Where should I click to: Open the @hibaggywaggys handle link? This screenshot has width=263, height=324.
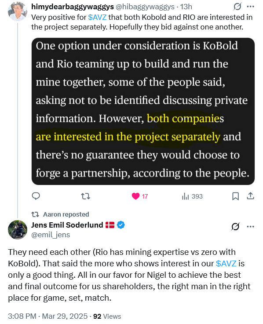pos(145,7)
